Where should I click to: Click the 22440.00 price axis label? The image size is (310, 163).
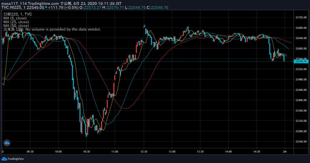coord(301,90)
